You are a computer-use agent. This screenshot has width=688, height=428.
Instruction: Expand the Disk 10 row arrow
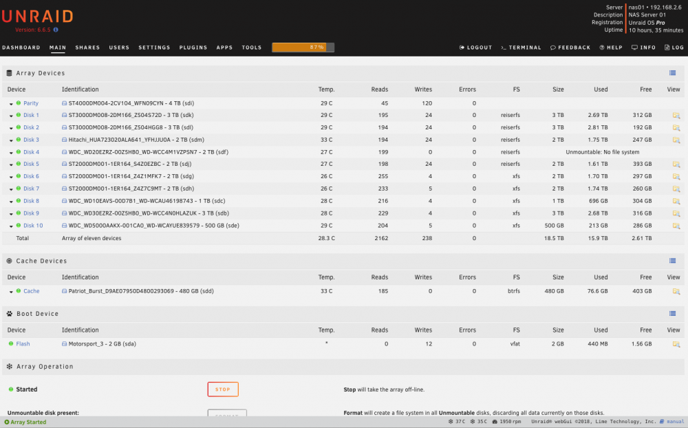click(x=11, y=226)
